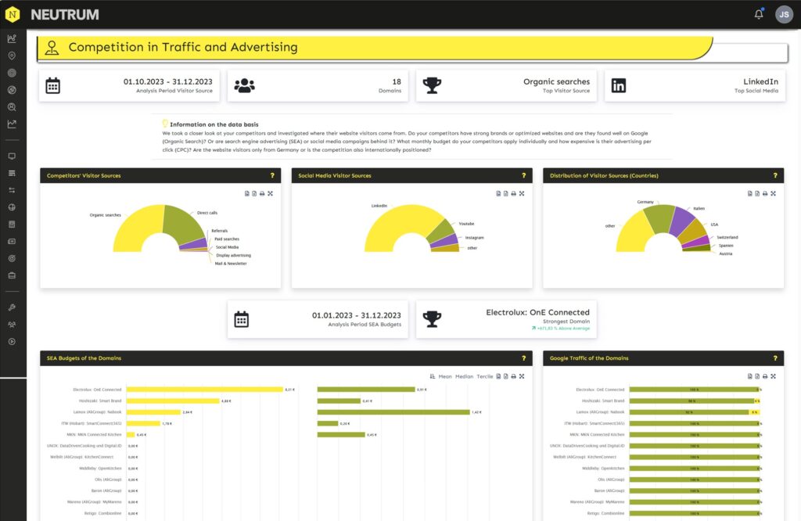Open notifications bell in top bar

pos(759,14)
